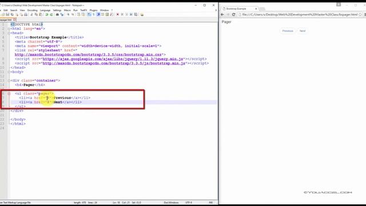This screenshot has height=206, width=366.
Task: Toggle synchronize horizontal scrolling icon
Action: click(83, 14)
